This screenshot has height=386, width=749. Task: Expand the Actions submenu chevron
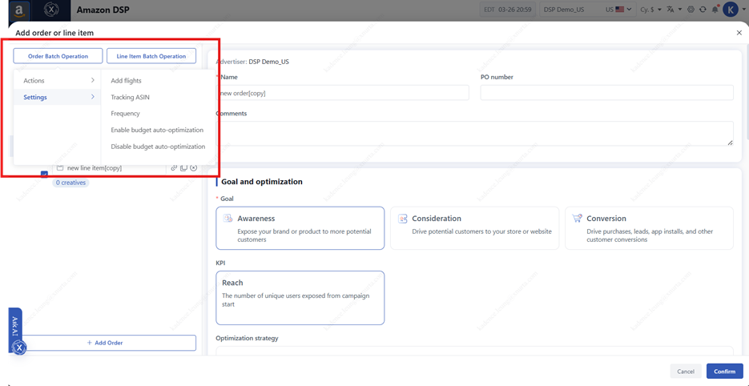click(x=93, y=80)
